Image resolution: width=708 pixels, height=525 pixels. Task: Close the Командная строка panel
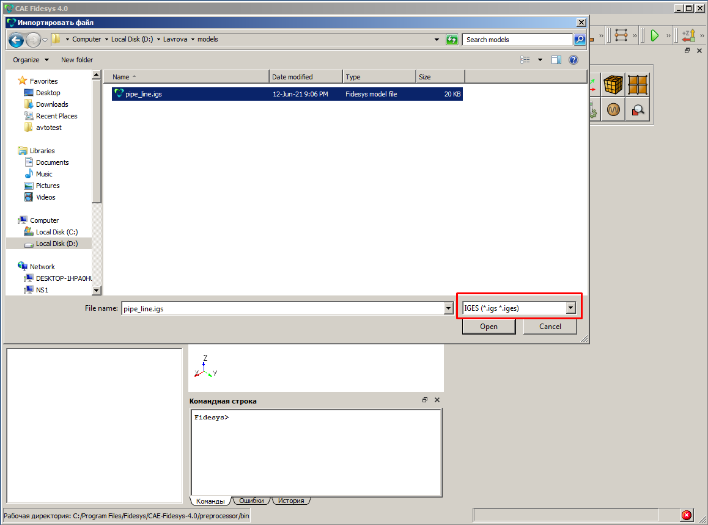pos(437,400)
